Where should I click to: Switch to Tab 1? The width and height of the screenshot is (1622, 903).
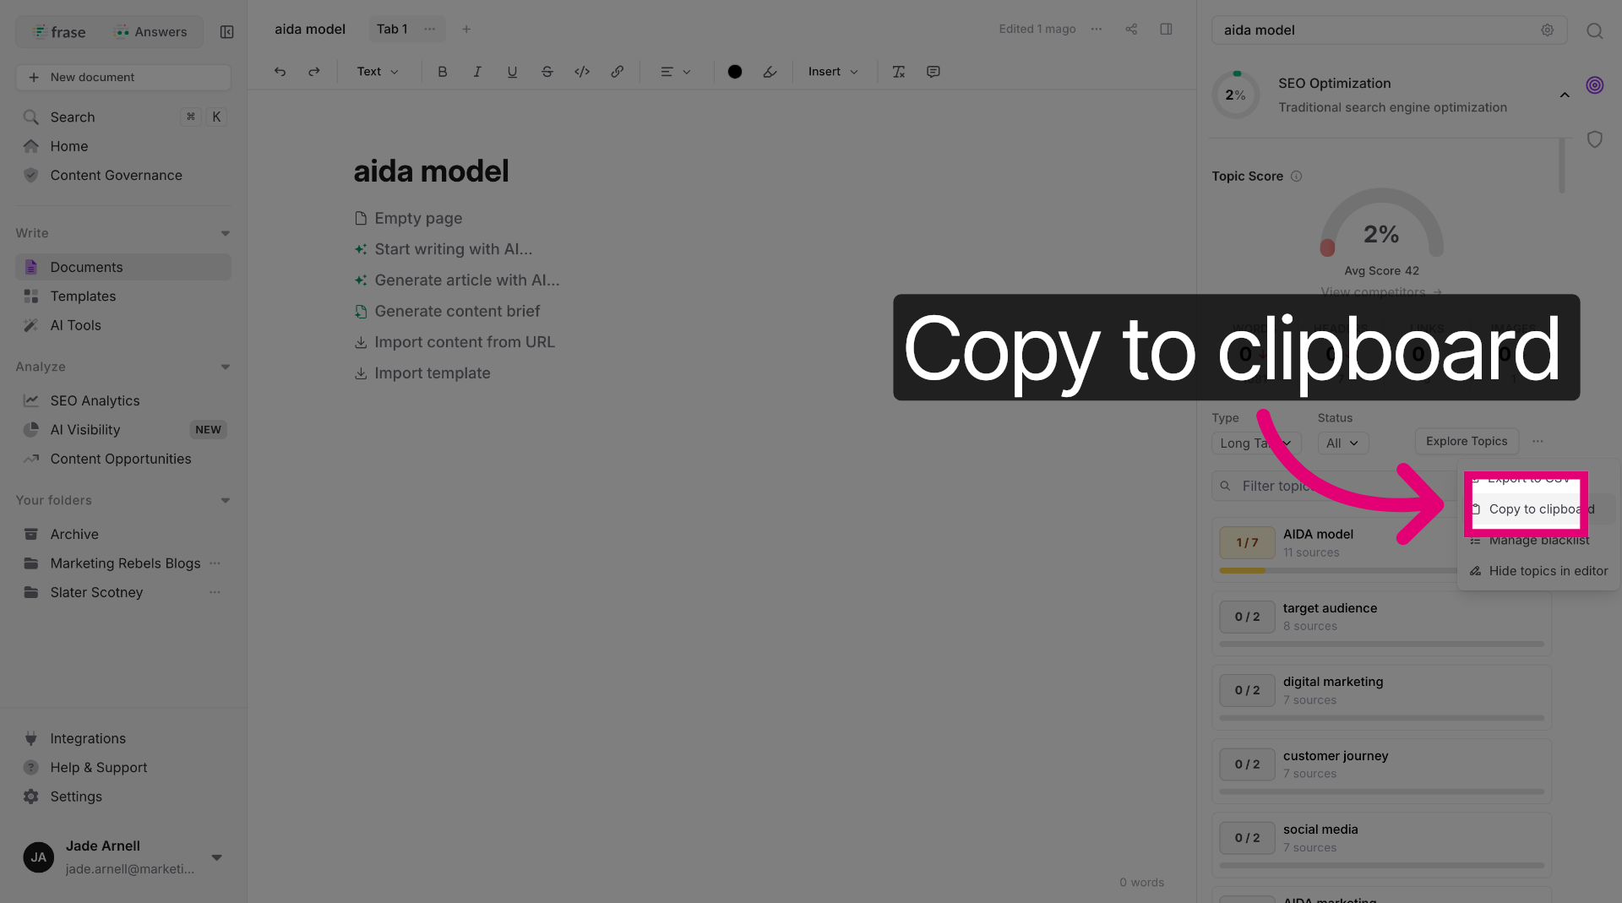coord(392,29)
